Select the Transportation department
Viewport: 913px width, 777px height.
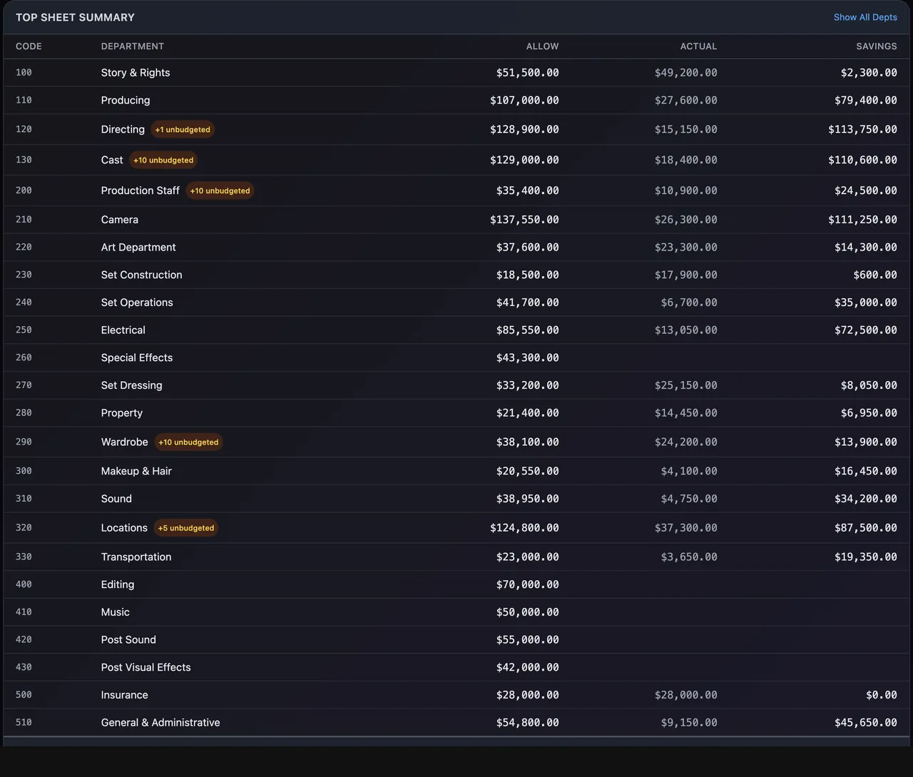pyautogui.click(x=136, y=557)
